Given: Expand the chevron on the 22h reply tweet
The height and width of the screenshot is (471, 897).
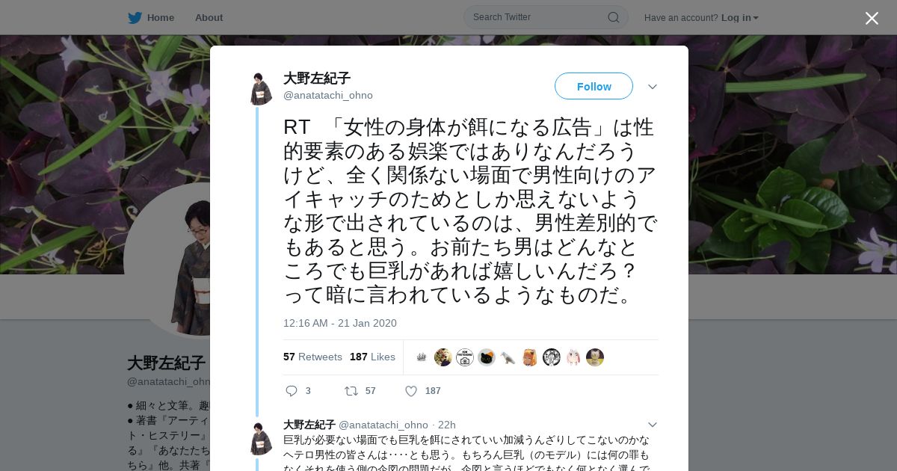Looking at the screenshot, I should (x=653, y=425).
